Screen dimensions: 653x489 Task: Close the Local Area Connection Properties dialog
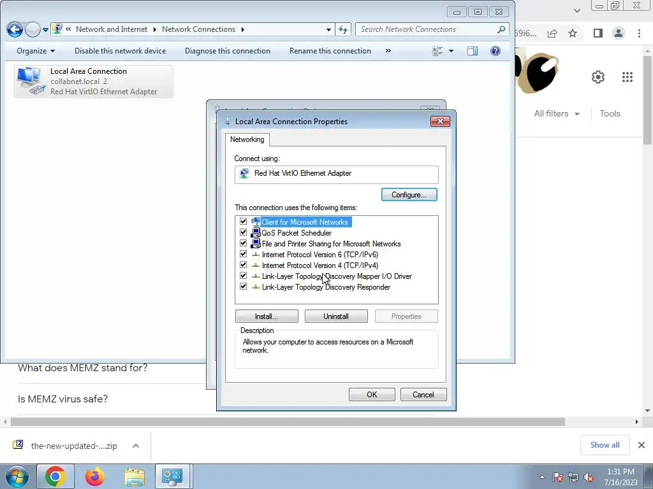[x=440, y=122]
